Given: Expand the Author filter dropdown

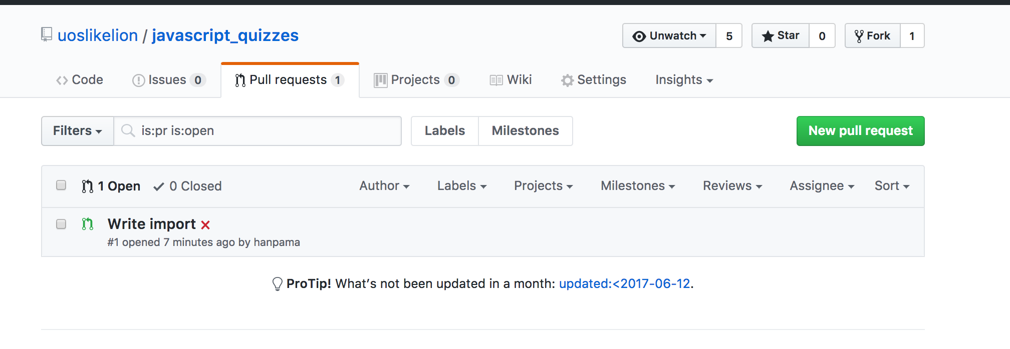Looking at the screenshot, I should click(384, 186).
